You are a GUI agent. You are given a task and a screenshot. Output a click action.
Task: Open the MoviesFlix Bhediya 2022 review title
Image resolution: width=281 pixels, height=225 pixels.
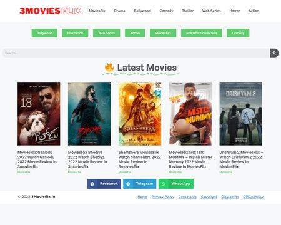87,159
